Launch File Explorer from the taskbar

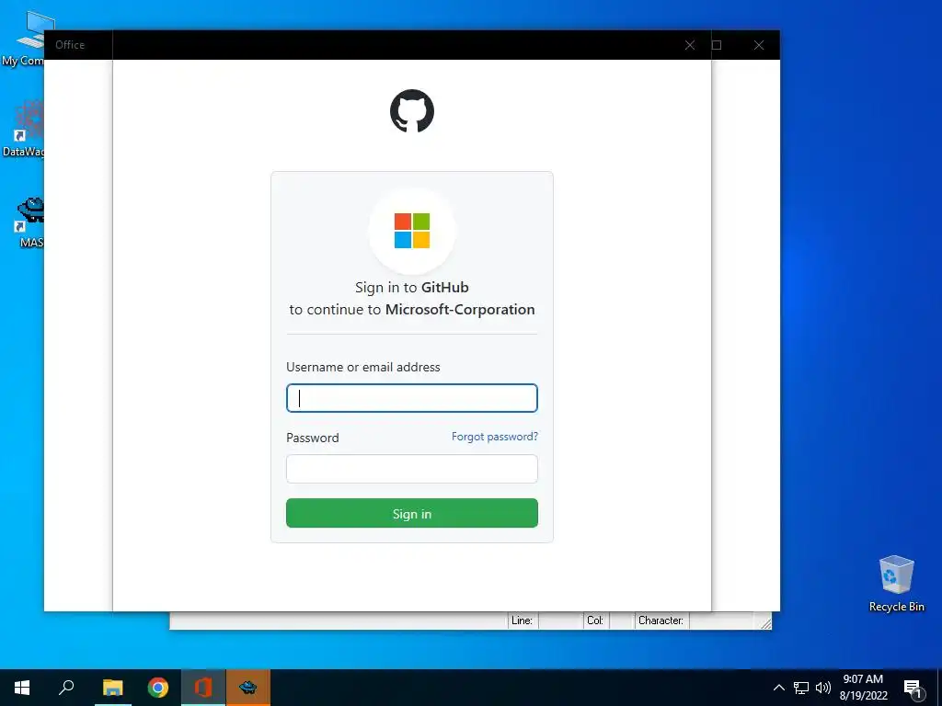pos(112,688)
